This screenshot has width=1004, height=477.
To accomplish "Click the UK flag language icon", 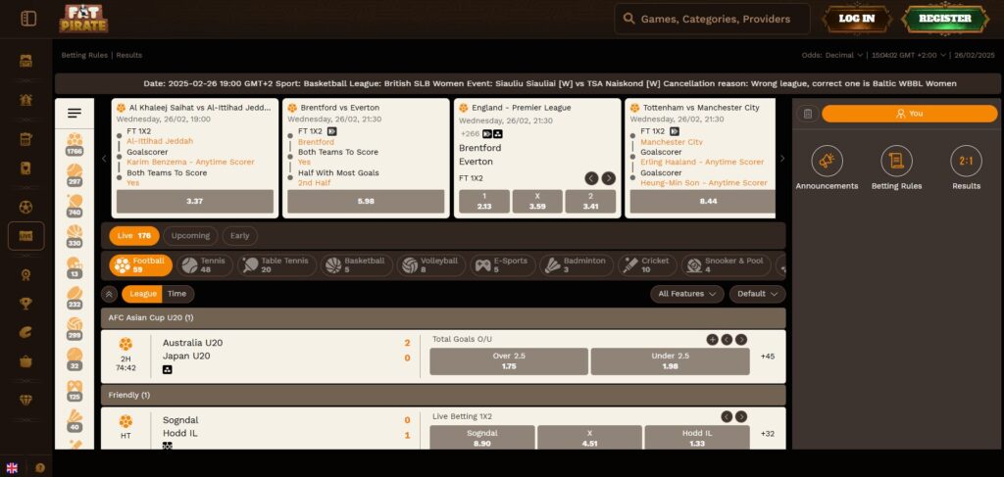I will [12, 467].
